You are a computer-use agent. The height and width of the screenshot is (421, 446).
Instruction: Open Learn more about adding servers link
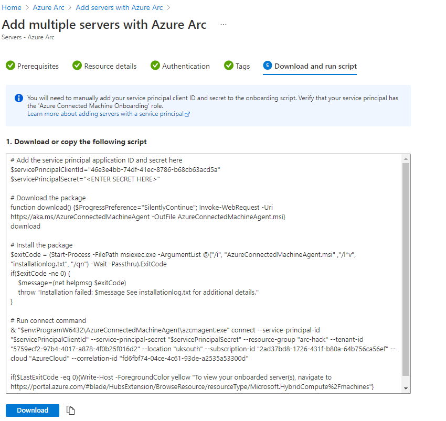click(x=105, y=114)
